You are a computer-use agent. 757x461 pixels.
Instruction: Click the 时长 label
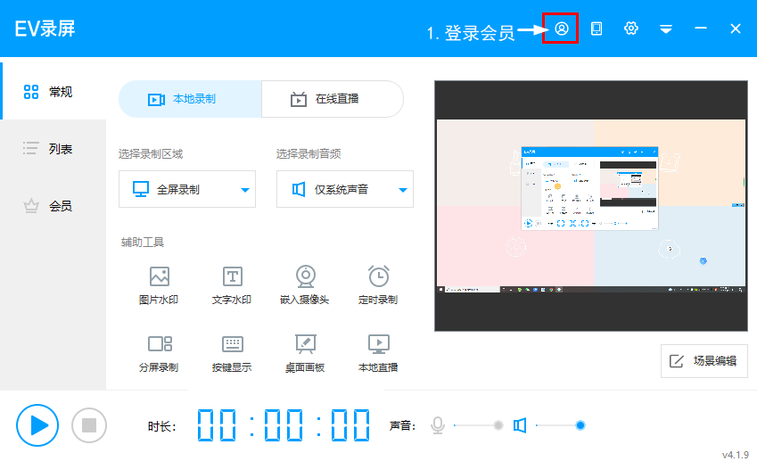[161, 426]
